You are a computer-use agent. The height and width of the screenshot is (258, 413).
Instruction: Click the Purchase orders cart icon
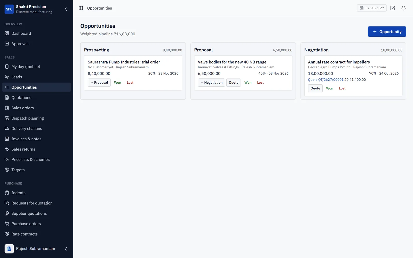7,224
